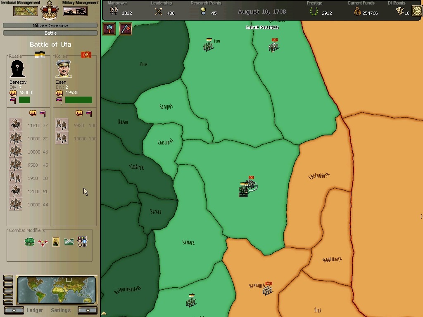The width and height of the screenshot is (423, 317).
Task: Click the Syzran province label
Action: [x=156, y=212]
